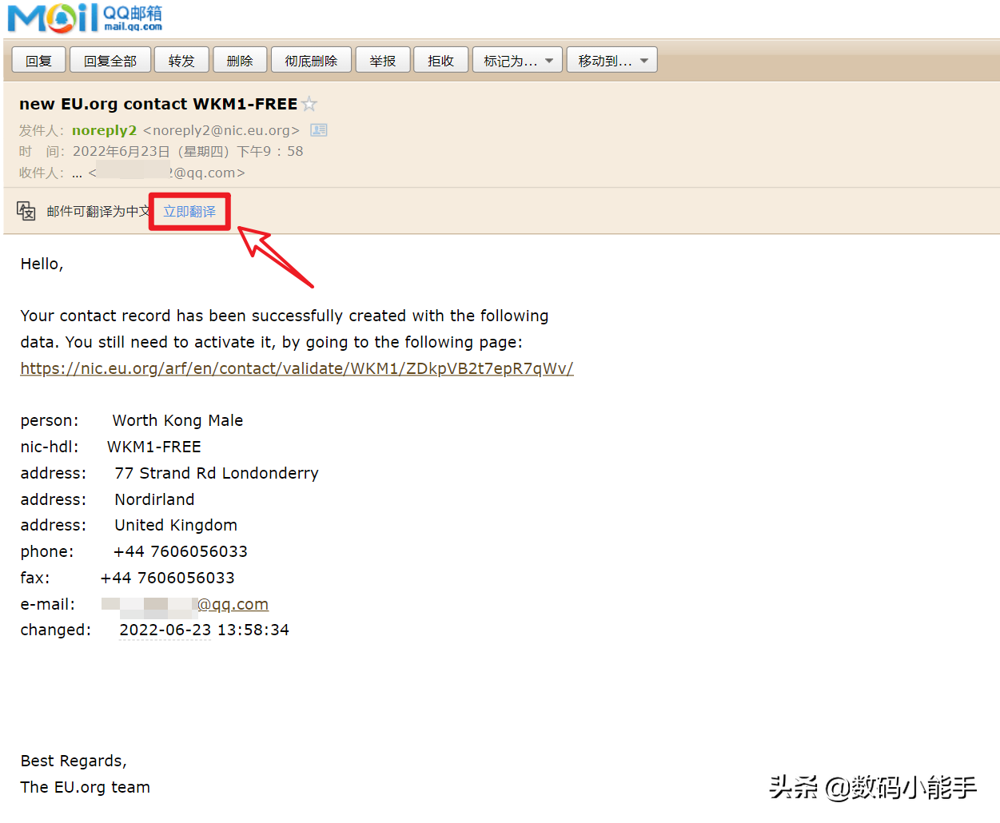
Task: Choose 回复全部 to reply all
Action: [x=110, y=61]
